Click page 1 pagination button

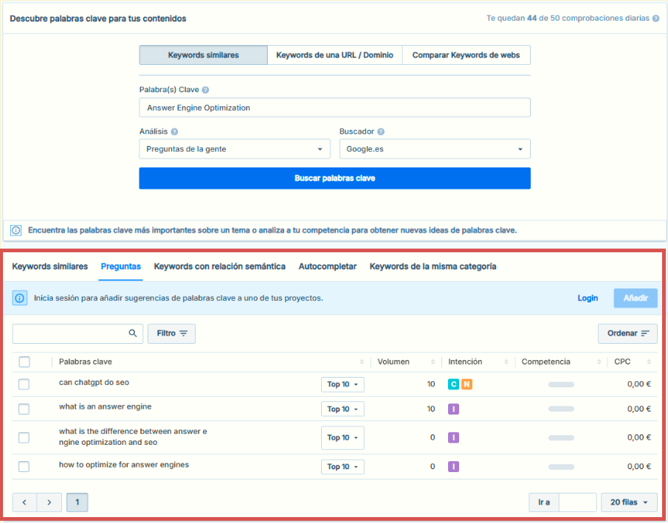[x=77, y=502]
